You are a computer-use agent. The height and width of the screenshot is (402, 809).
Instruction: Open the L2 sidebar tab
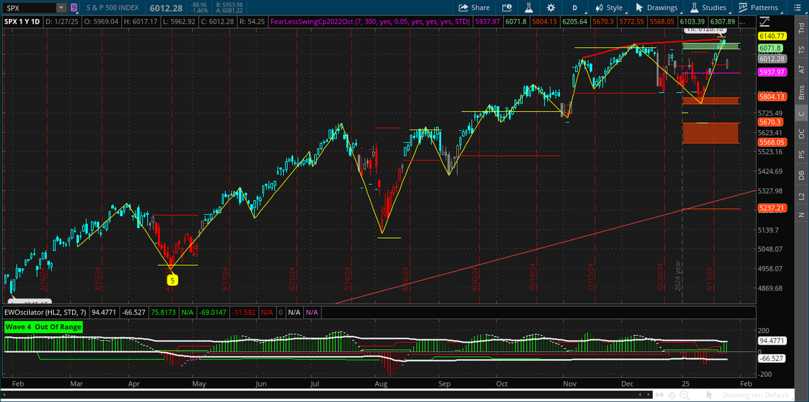click(x=802, y=195)
